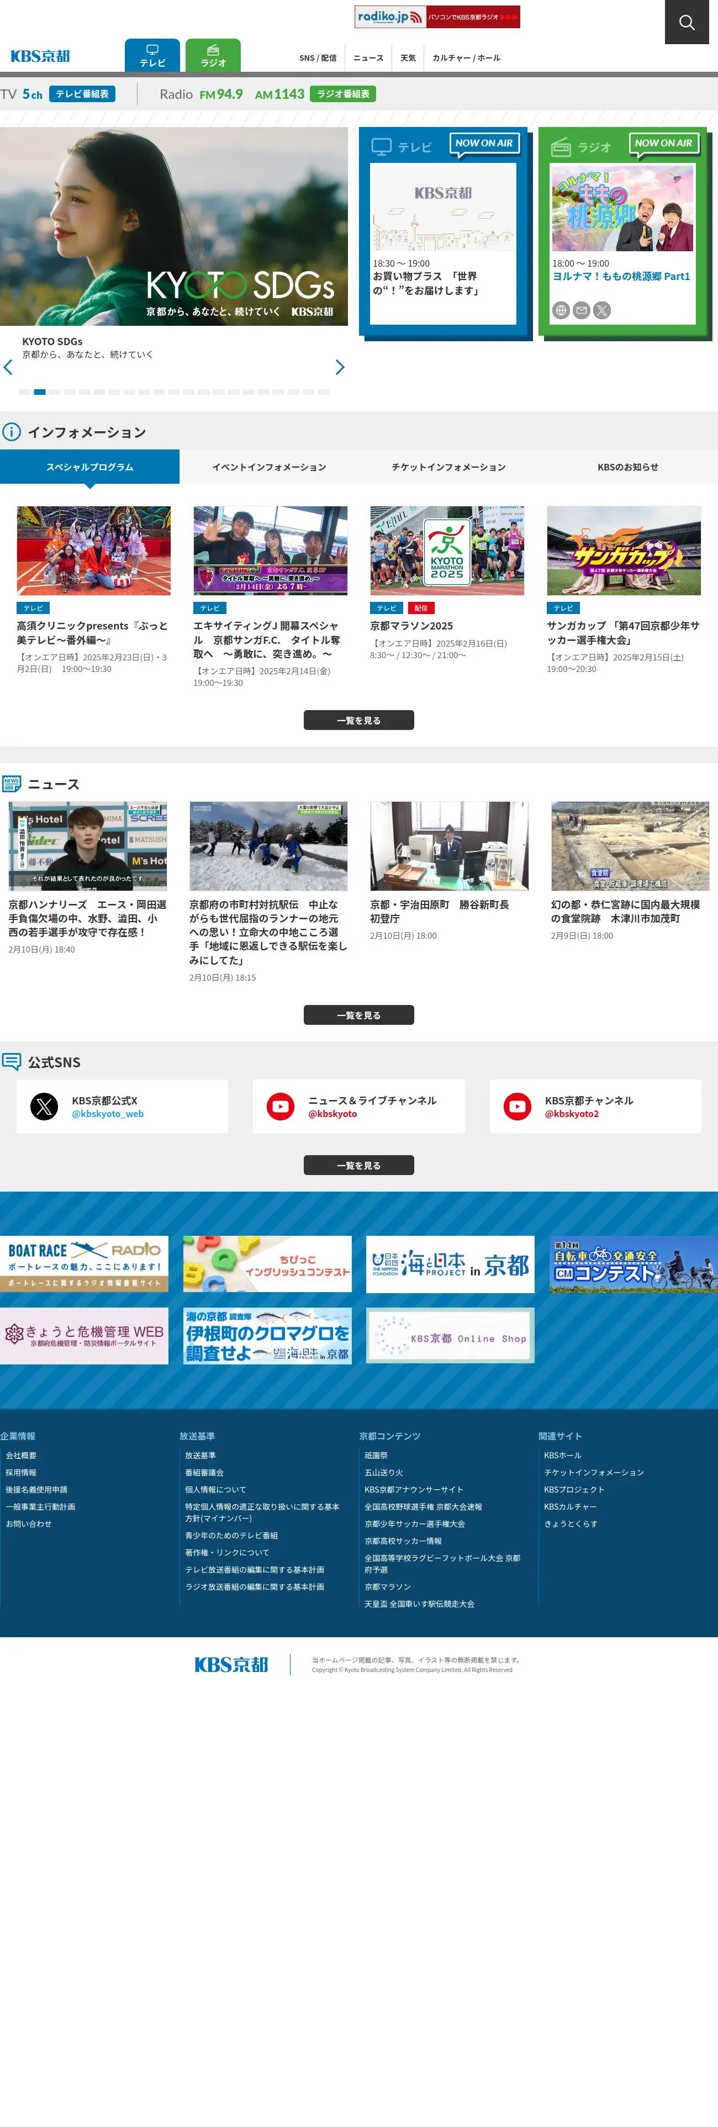The height and width of the screenshot is (2127, 718).
Task: Click the ラジオ番組表 button
Action: click(343, 94)
